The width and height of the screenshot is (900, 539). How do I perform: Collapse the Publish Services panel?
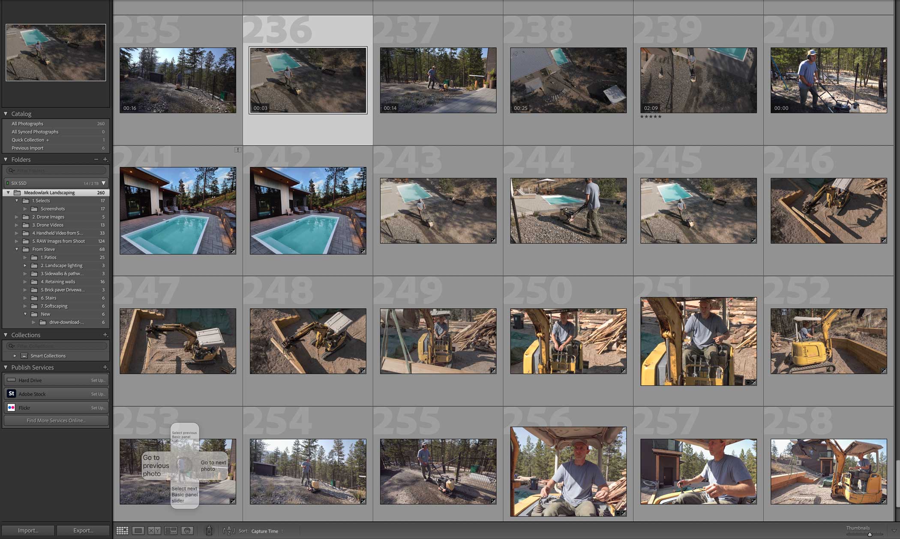tap(6, 367)
